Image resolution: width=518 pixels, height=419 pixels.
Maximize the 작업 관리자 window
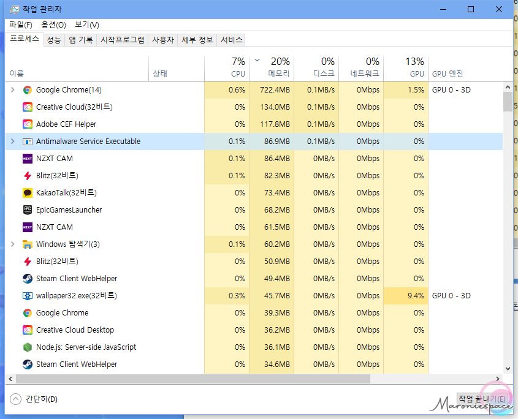471,9
